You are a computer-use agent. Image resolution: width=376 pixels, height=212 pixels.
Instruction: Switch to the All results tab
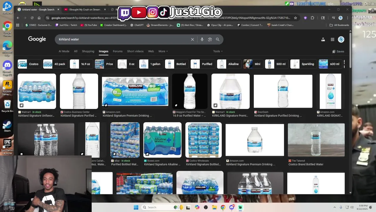[75, 51]
